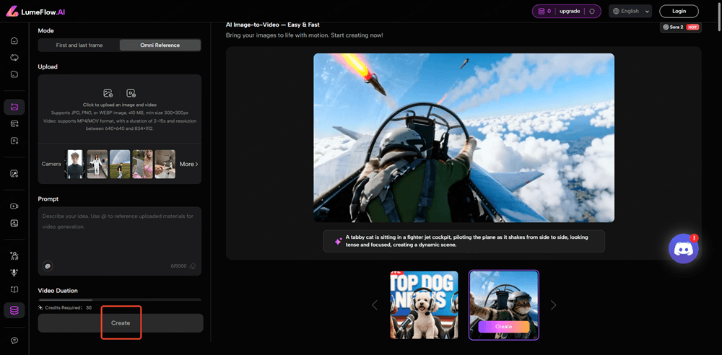The image size is (722, 355).
Task: Go to next example with right chevron
Action: (x=554, y=305)
